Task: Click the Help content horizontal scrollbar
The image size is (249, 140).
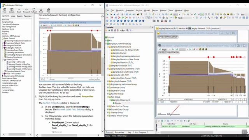Action: pyautogui.click(x=60, y=135)
